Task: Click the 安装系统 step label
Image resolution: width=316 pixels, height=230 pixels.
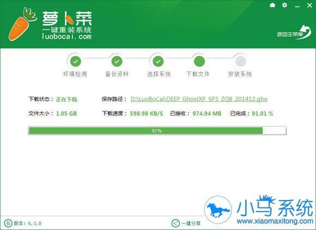Action: (x=240, y=74)
